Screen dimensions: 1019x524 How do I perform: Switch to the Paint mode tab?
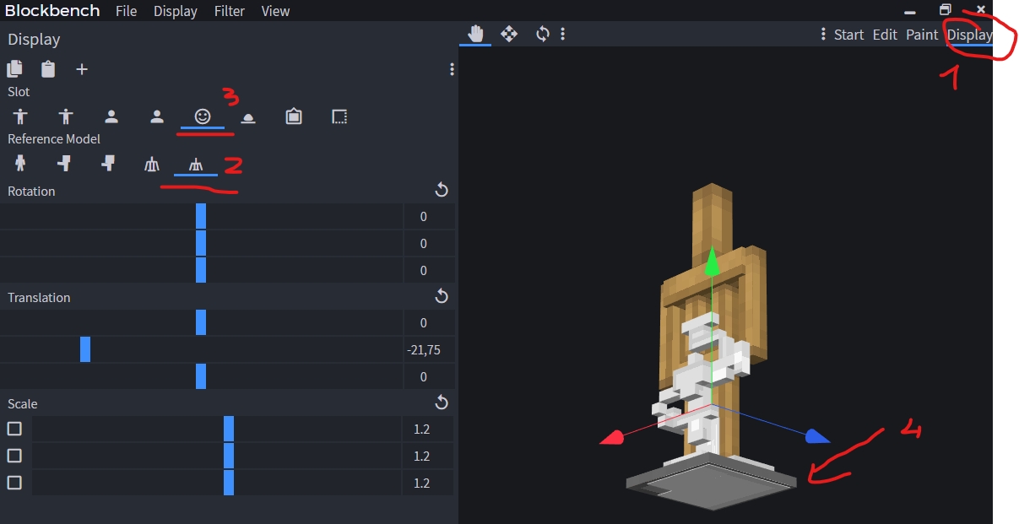(922, 35)
